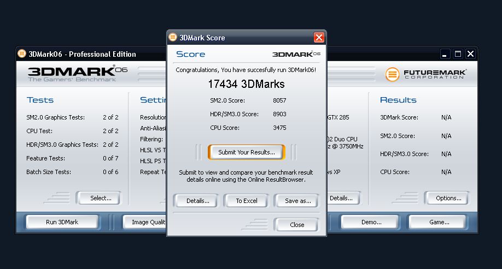Screen dimensions: 502x269
Task: Click the HDR/SM3.0 Score value 8903
Action: coord(279,114)
